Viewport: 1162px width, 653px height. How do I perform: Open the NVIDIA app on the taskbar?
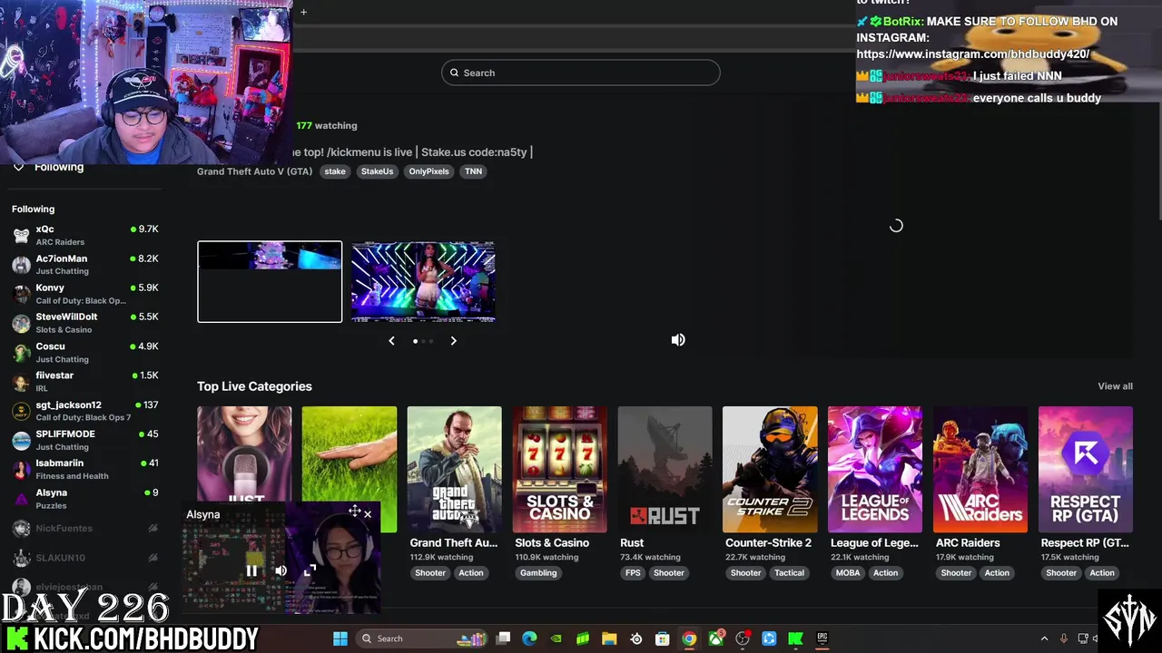tap(556, 638)
